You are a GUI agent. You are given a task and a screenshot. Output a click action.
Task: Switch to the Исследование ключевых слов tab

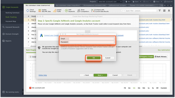click(x=95, y=5)
